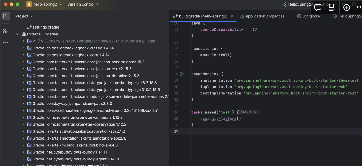Expand jackson-datatype-jsr310:2.15.3 library node
This screenshot has width=362, height=166.
tap(23, 90)
